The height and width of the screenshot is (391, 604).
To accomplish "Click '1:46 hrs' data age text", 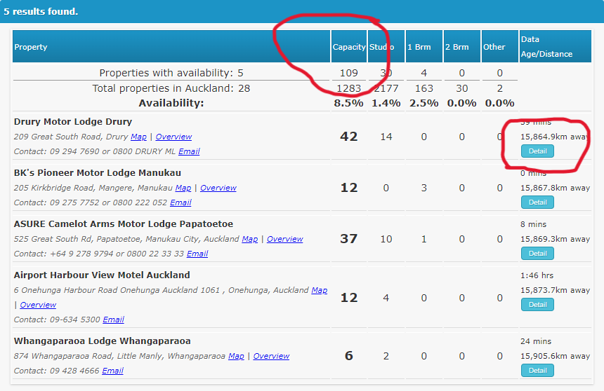I will click(x=537, y=275).
